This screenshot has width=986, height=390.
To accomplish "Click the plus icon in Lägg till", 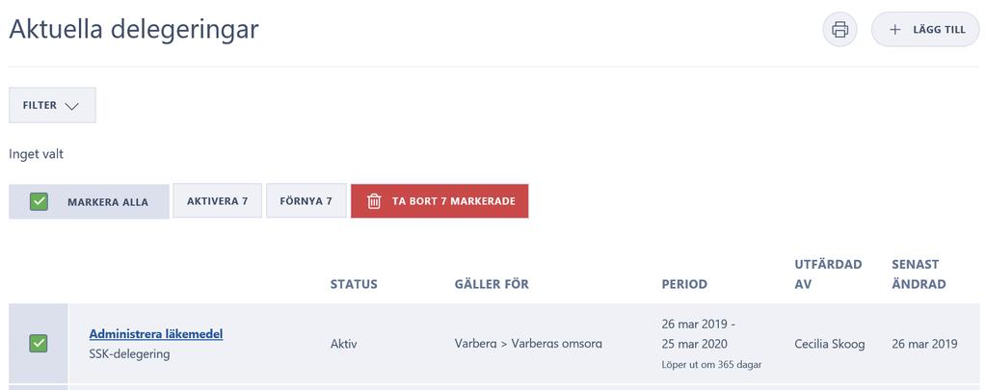I will click(x=894, y=30).
